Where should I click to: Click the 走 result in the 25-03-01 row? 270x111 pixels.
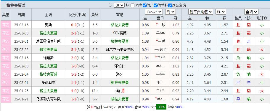coord(249,42)
